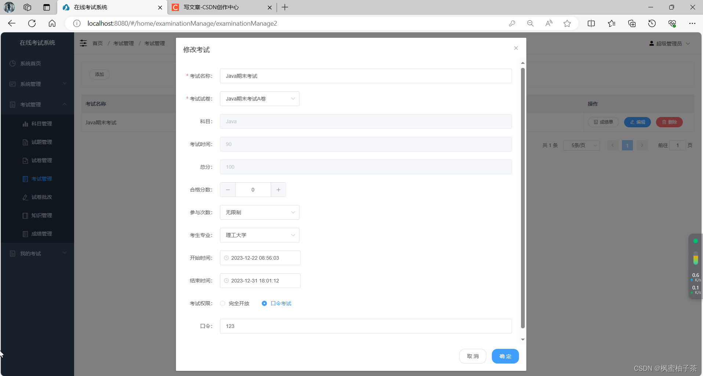
Task: Click the 确定 button to confirm
Action: pos(505,356)
